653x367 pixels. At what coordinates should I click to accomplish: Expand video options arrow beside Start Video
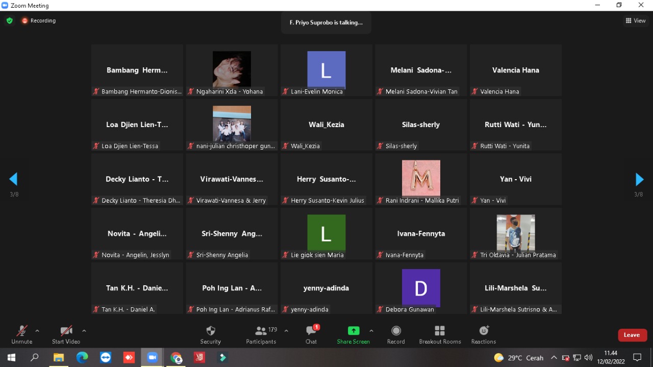(84, 331)
